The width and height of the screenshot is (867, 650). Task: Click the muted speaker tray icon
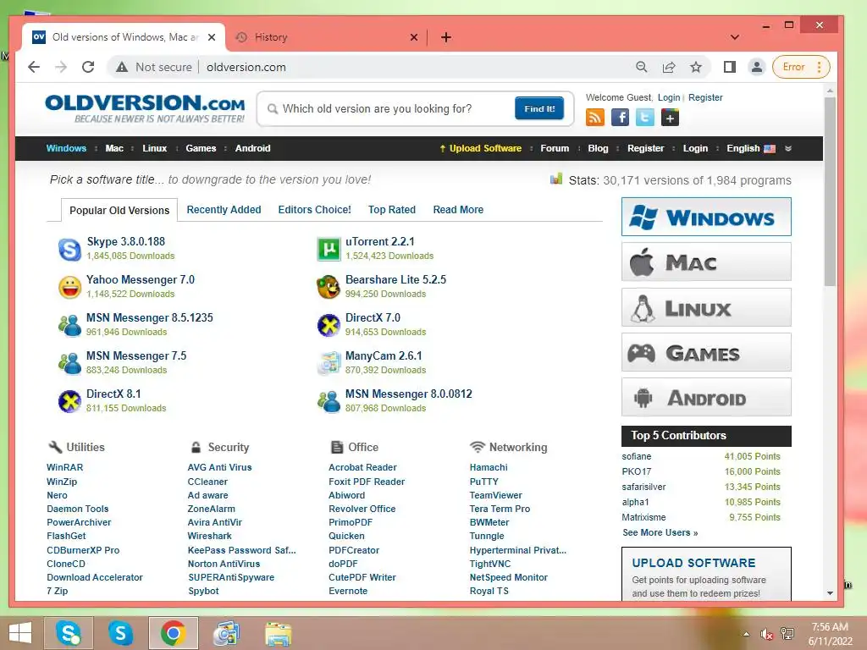tap(766, 634)
